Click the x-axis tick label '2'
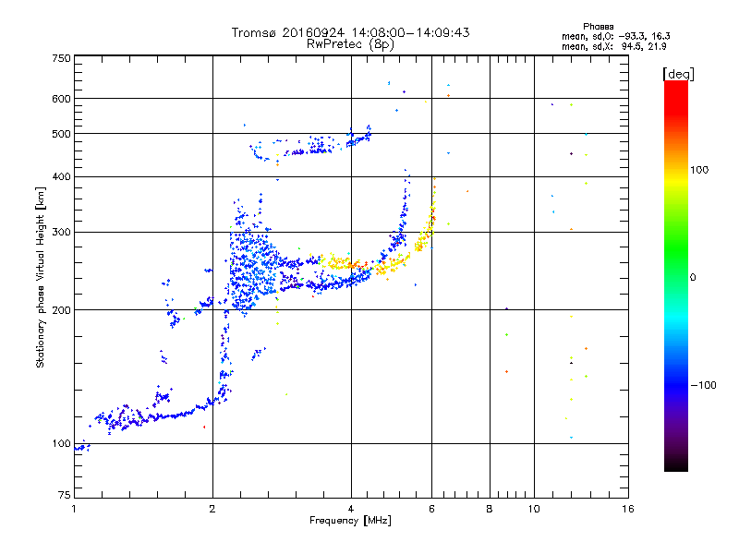This screenshot has width=739, height=554. (x=212, y=509)
